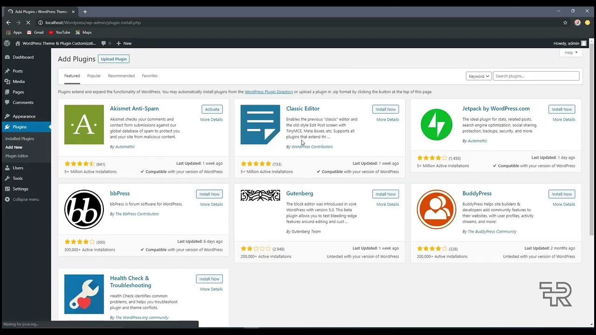The image size is (596, 335).
Task: Install the Classic Editor plugin
Action: [x=386, y=109]
